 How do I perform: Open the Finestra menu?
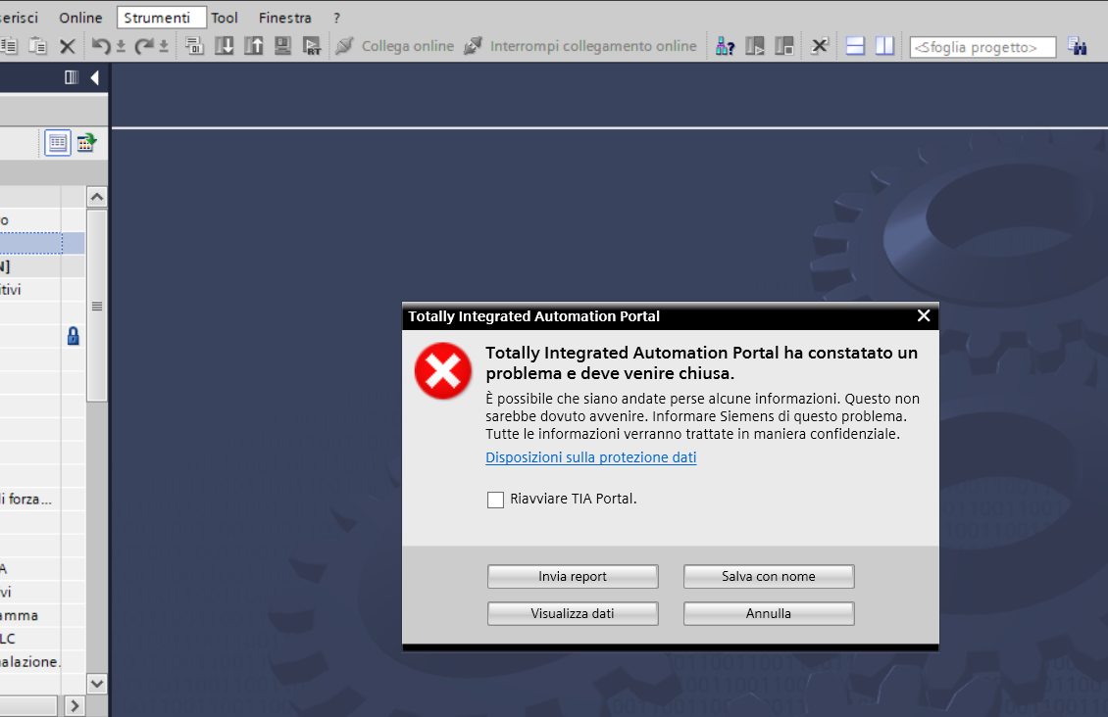point(284,18)
